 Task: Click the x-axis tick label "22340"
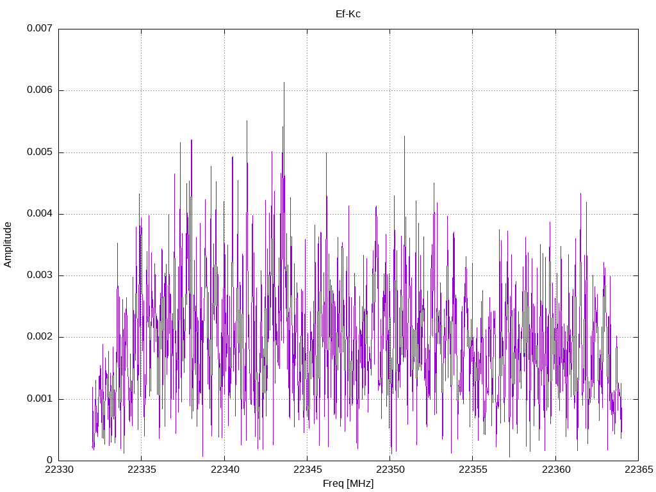coord(225,470)
